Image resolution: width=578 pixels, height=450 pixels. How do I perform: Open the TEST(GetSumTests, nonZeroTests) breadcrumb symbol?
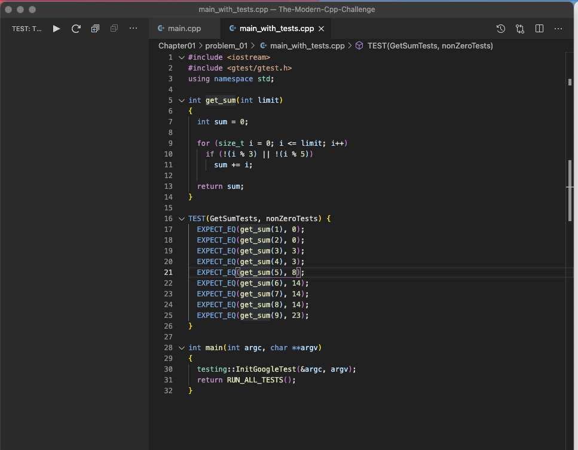tap(430, 45)
